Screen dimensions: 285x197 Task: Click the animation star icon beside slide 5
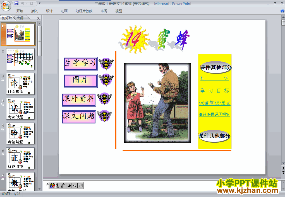click(3, 129)
